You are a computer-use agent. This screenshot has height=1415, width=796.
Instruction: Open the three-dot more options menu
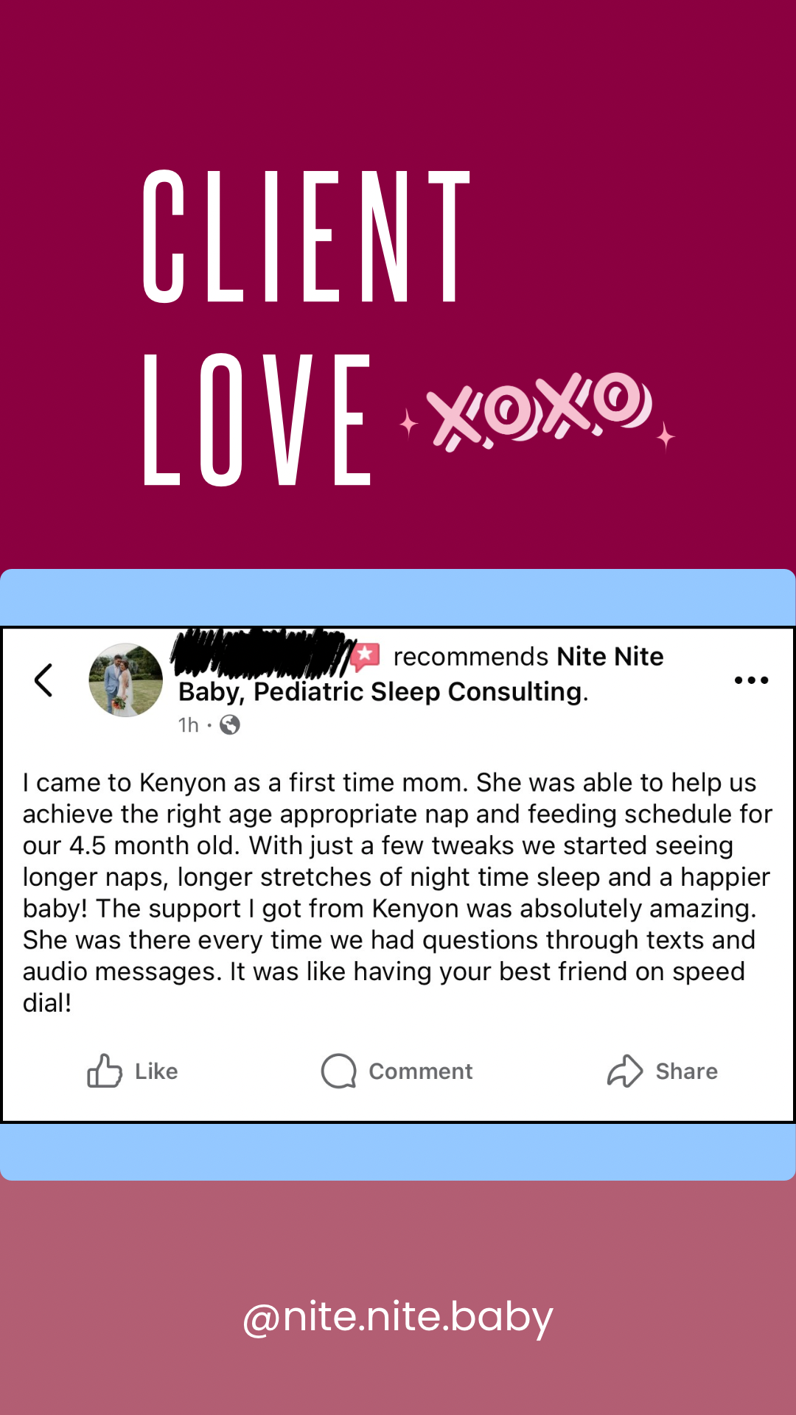click(x=751, y=680)
